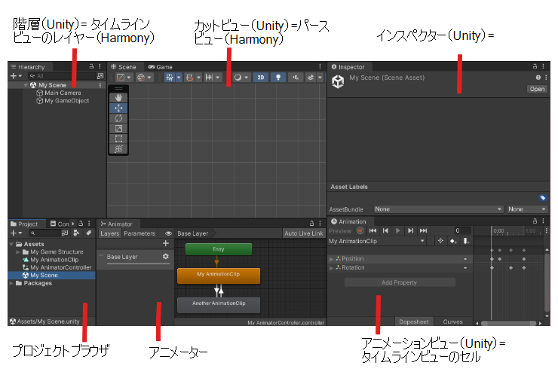
Task: Expand the Rotation property track
Action: coord(332,268)
